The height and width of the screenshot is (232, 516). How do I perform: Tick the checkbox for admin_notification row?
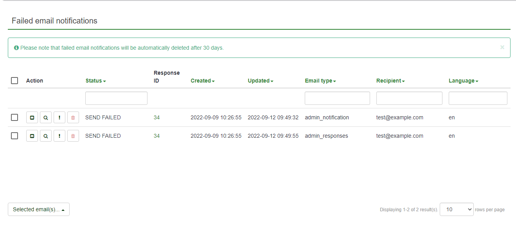click(x=14, y=117)
